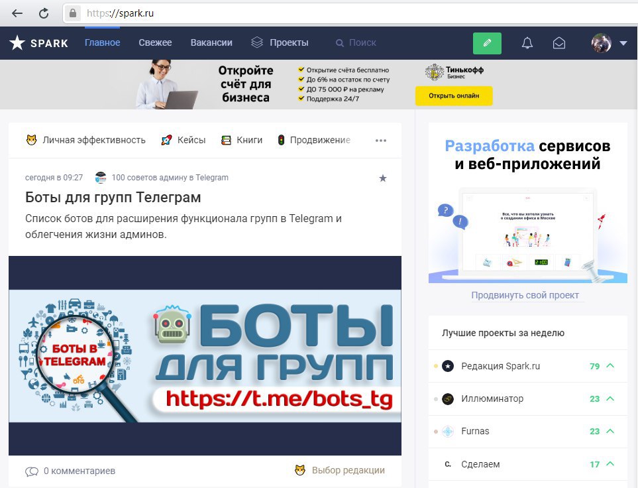Click the Продвинуть свой проект link
This screenshot has height=488, width=638.
(525, 295)
